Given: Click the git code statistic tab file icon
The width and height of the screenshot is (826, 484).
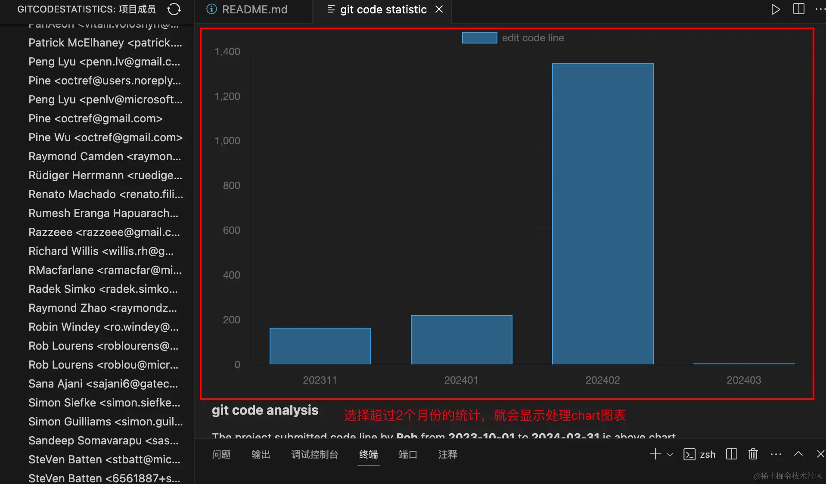Looking at the screenshot, I should (x=331, y=9).
